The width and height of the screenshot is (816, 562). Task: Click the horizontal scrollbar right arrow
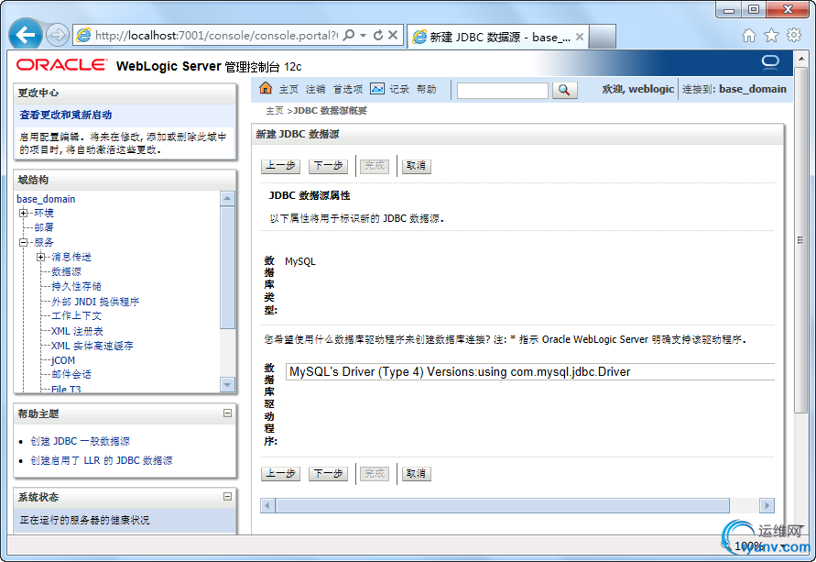pyautogui.click(x=767, y=505)
